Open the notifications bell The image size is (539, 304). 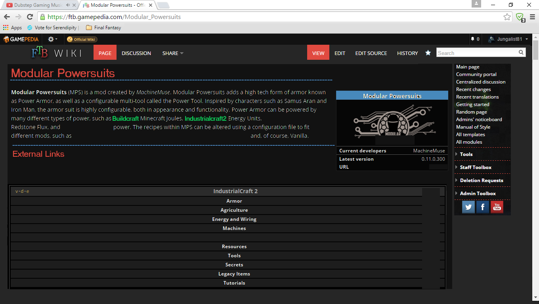[475, 39]
